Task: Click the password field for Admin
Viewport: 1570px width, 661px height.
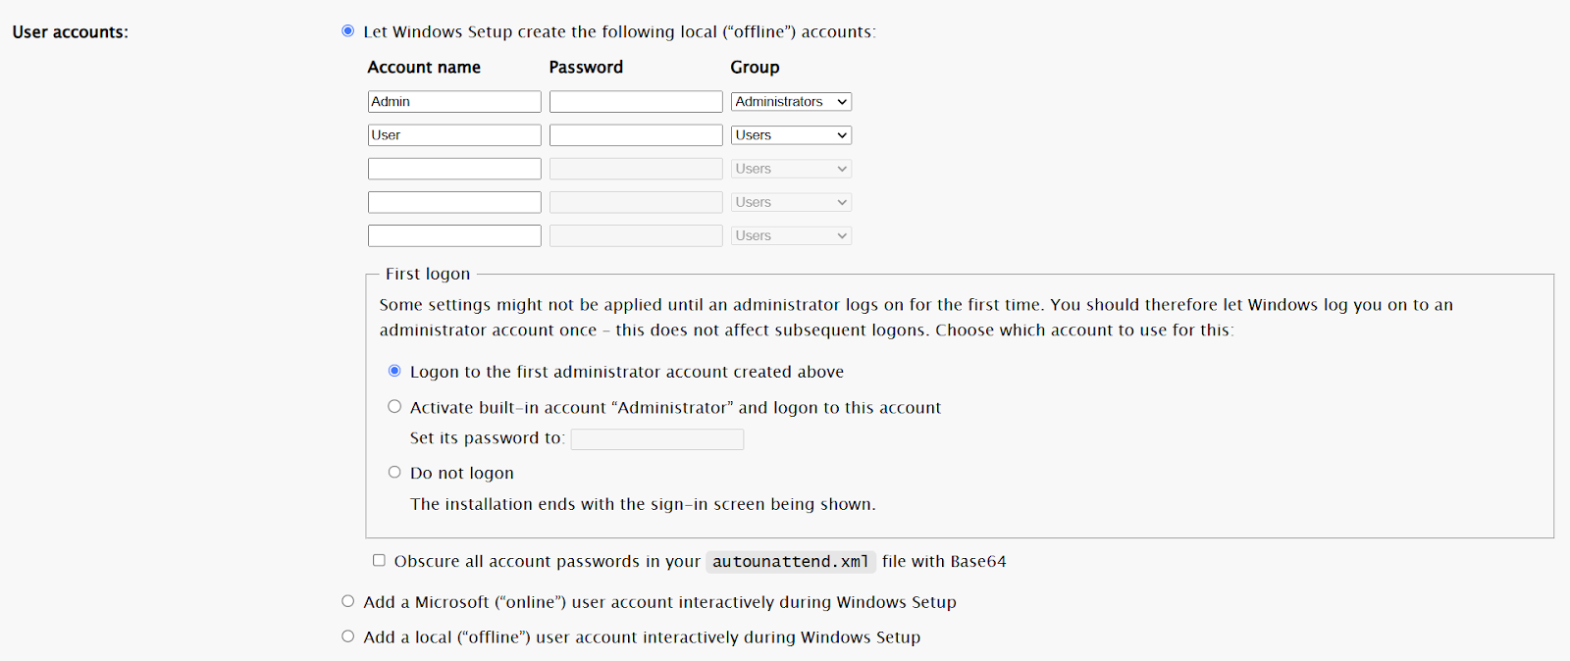Action: tap(635, 101)
